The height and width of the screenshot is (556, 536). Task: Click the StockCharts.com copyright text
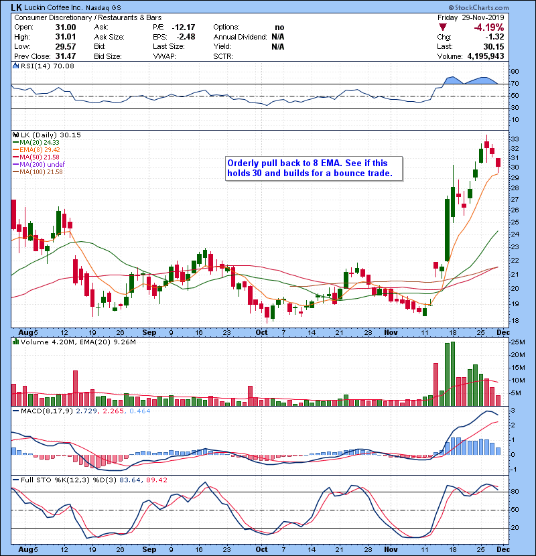478,7
